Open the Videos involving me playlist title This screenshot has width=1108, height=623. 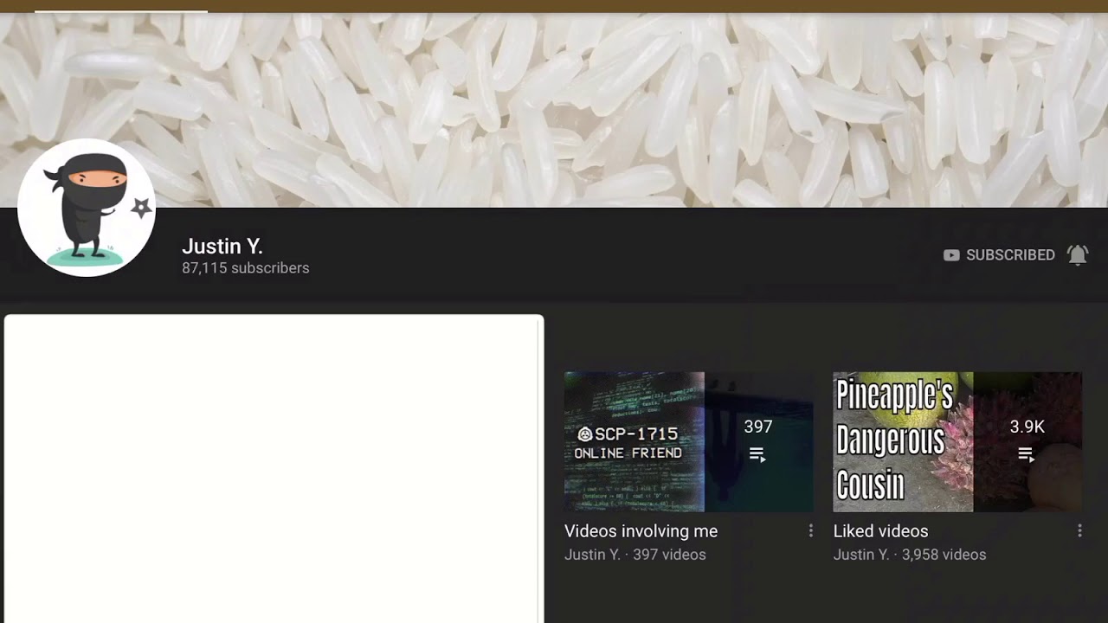click(641, 531)
